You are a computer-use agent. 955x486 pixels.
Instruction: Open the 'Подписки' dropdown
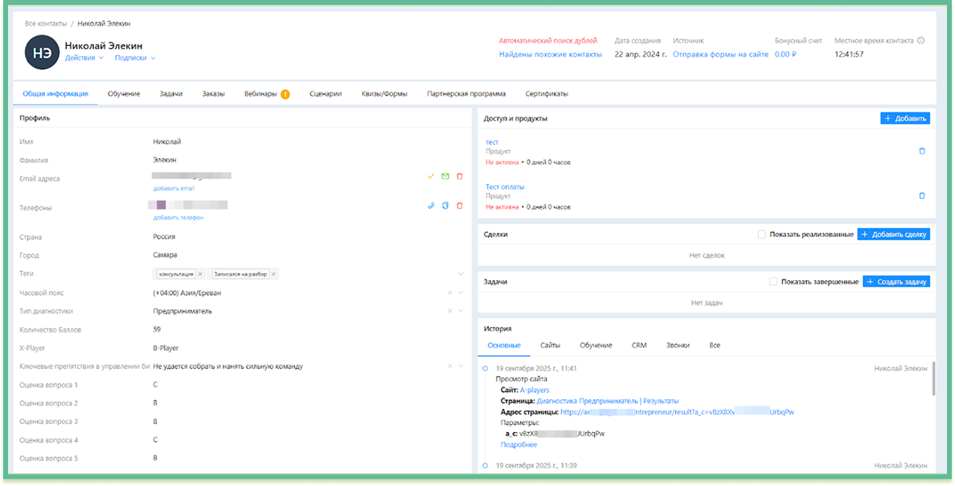pyautogui.click(x=134, y=58)
